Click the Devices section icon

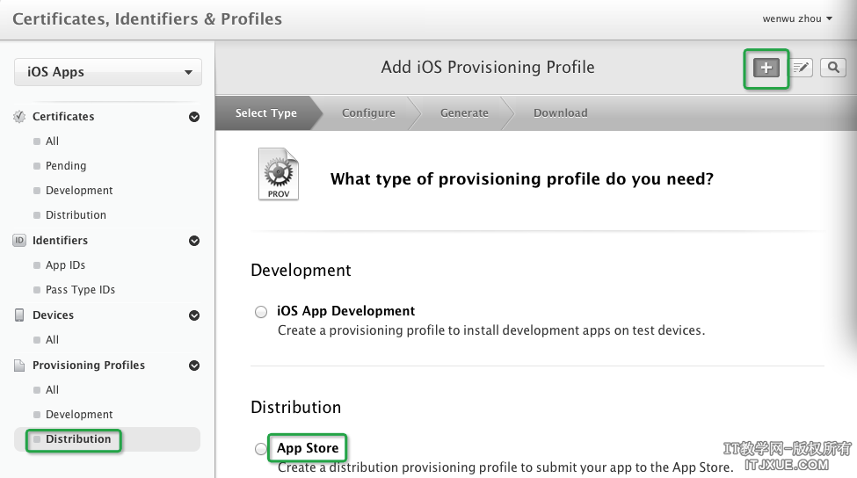tap(19, 315)
